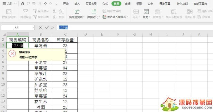The width and height of the screenshot is (213, 112).
Task: Click the 数据对比 data compare icon
Action: pyautogui.click(x=93, y=12)
